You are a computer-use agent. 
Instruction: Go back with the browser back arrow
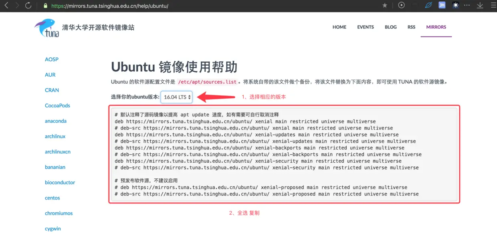pyautogui.click(x=6, y=6)
